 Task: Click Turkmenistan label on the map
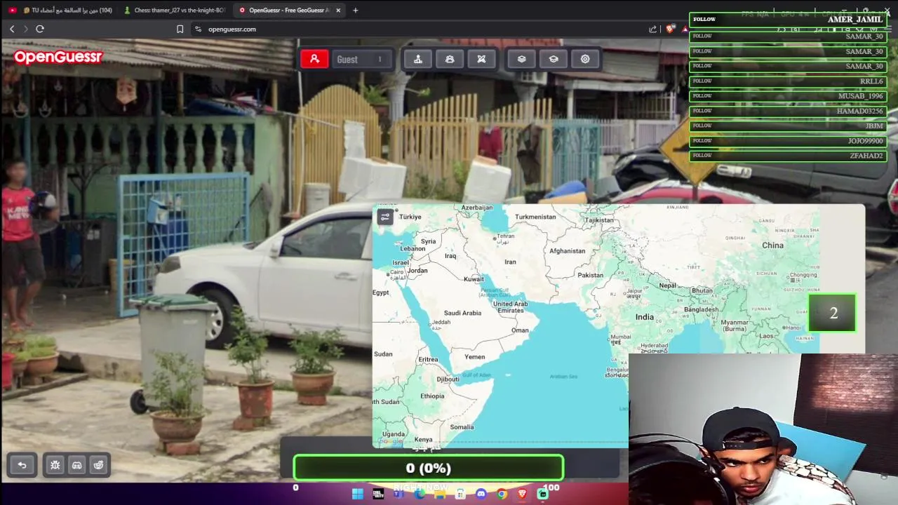(x=535, y=217)
